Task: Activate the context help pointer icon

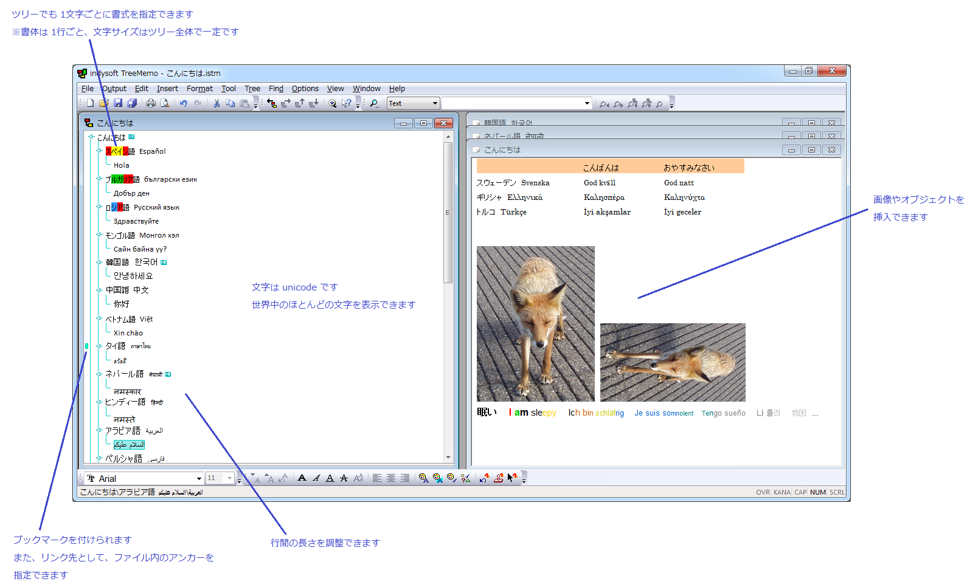Action: [347, 103]
